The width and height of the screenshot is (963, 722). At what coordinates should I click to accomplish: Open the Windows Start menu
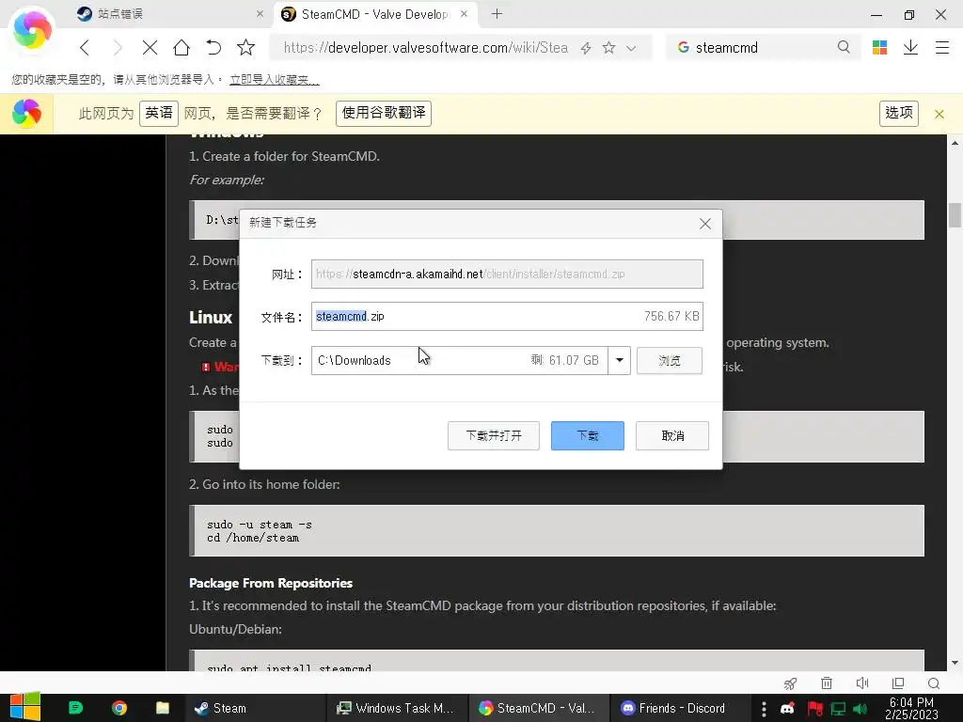click(24, 707)
